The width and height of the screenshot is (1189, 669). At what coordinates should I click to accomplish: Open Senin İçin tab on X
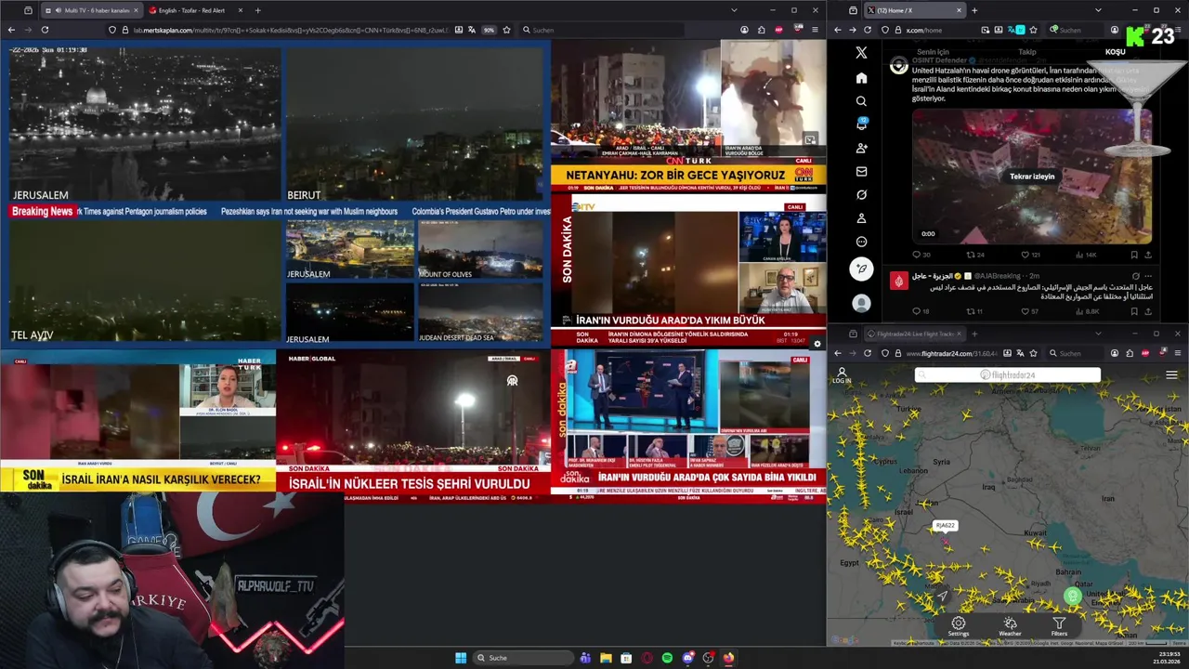point(933,52)
